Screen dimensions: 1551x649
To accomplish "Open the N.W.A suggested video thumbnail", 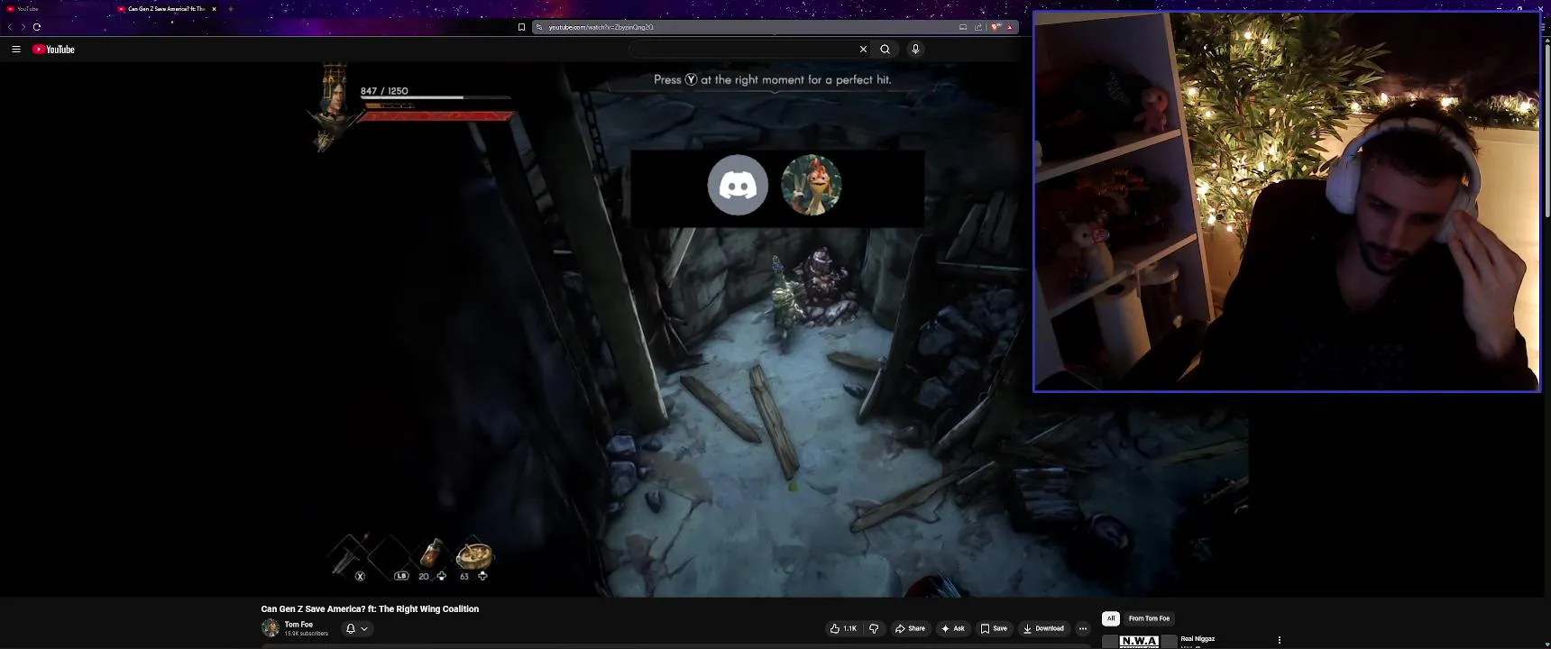I will click(1139, 642).
